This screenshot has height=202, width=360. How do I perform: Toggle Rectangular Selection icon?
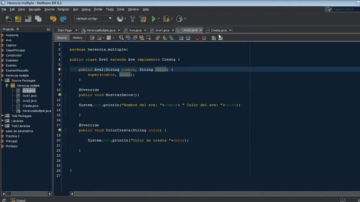[x=148, y=38]
